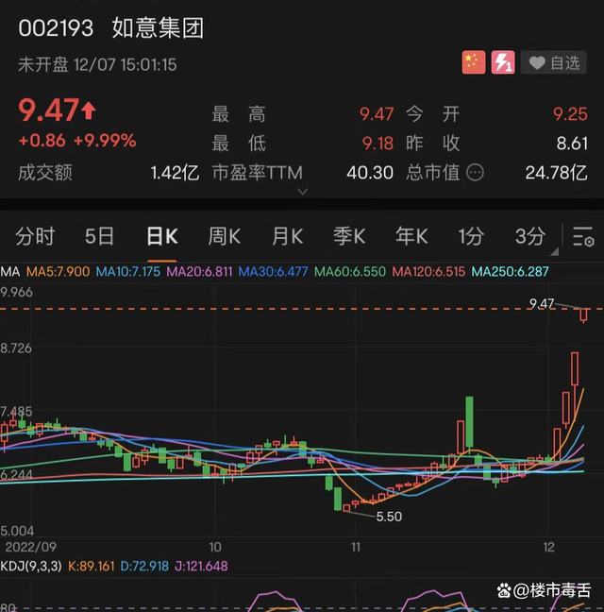The image size is (604, 612).
Task: Switch to 5日 chart tab
Action: [99, 236]
